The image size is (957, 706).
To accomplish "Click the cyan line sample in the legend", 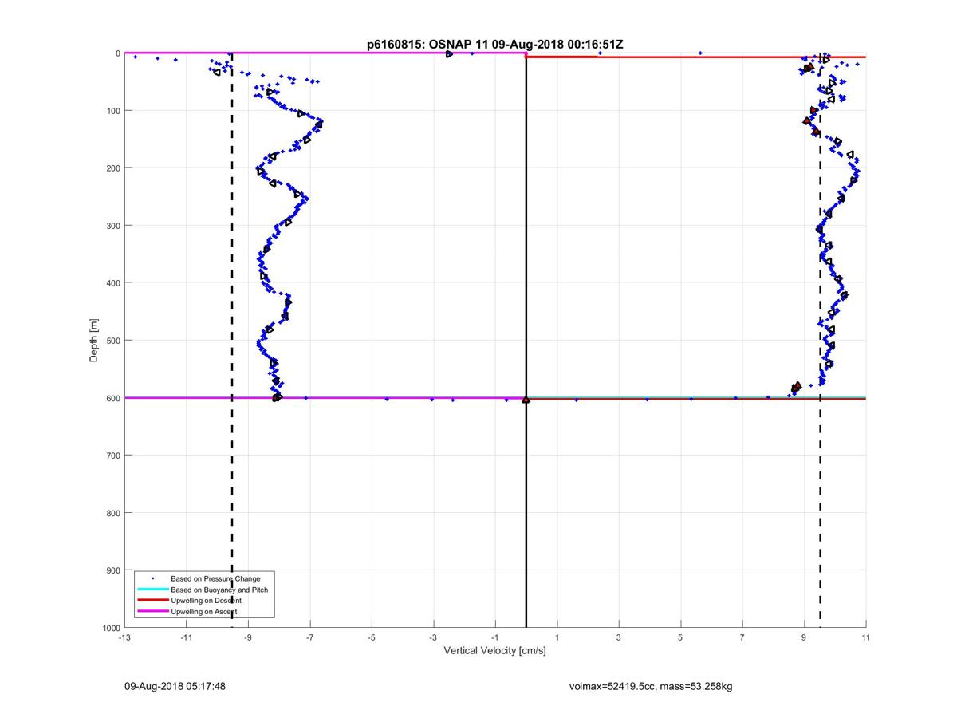I will pos(152,590).
